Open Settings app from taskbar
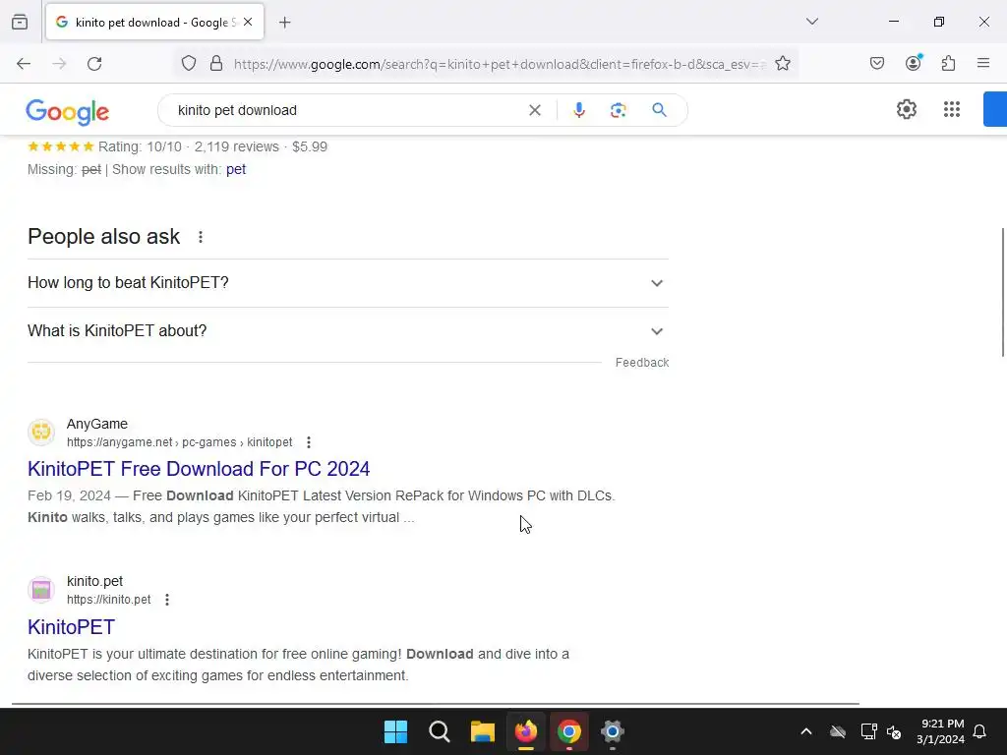 (x=613, y=731)
